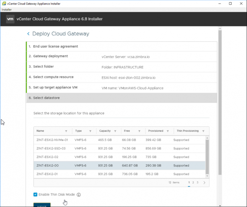Minimize the installer window

click(x=220, y=4)
